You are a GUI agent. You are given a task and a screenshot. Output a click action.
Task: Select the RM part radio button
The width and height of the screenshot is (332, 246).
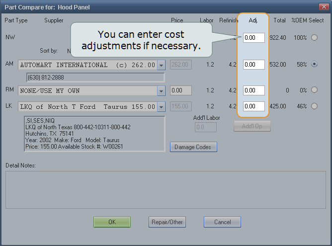pyautogui.click(x=314, y=90)
